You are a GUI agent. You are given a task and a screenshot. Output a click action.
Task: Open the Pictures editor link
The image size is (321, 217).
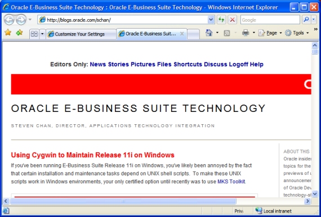(x=143, y=64)
